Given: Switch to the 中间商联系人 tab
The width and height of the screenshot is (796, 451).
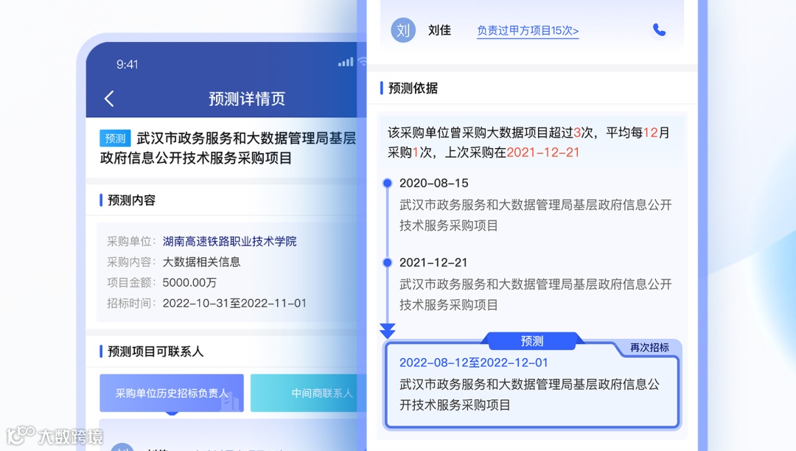Looking at the screenshot, I should 309,394.
